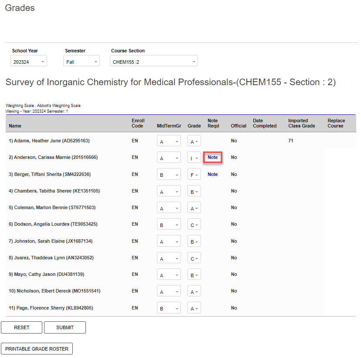Open the Note link for Berger, Tiffani
The width and height of the screenshot is (361, 358).
[x=213, y=174]
